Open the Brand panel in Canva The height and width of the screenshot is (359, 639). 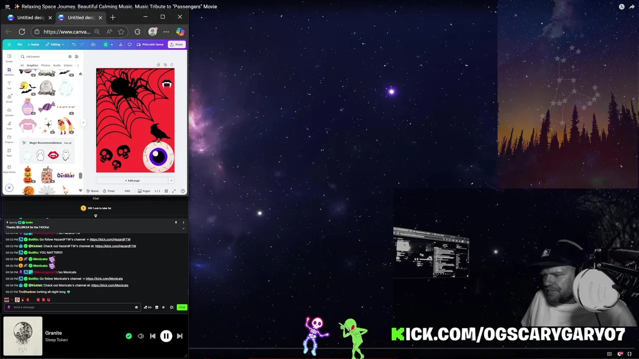(9, 98)
